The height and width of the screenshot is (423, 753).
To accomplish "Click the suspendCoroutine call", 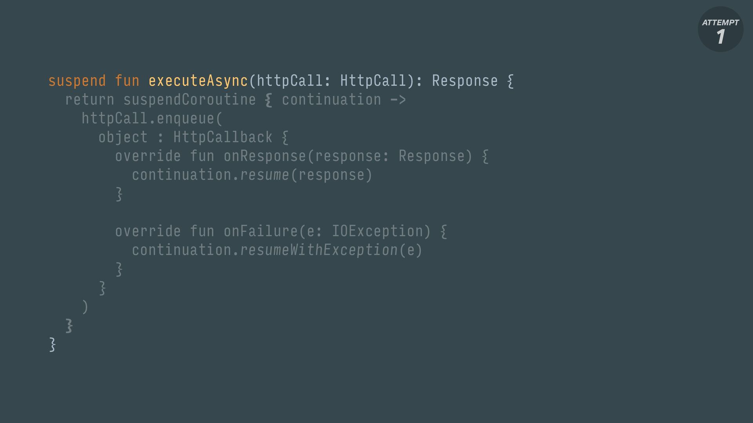I will (x=189, y=100).
